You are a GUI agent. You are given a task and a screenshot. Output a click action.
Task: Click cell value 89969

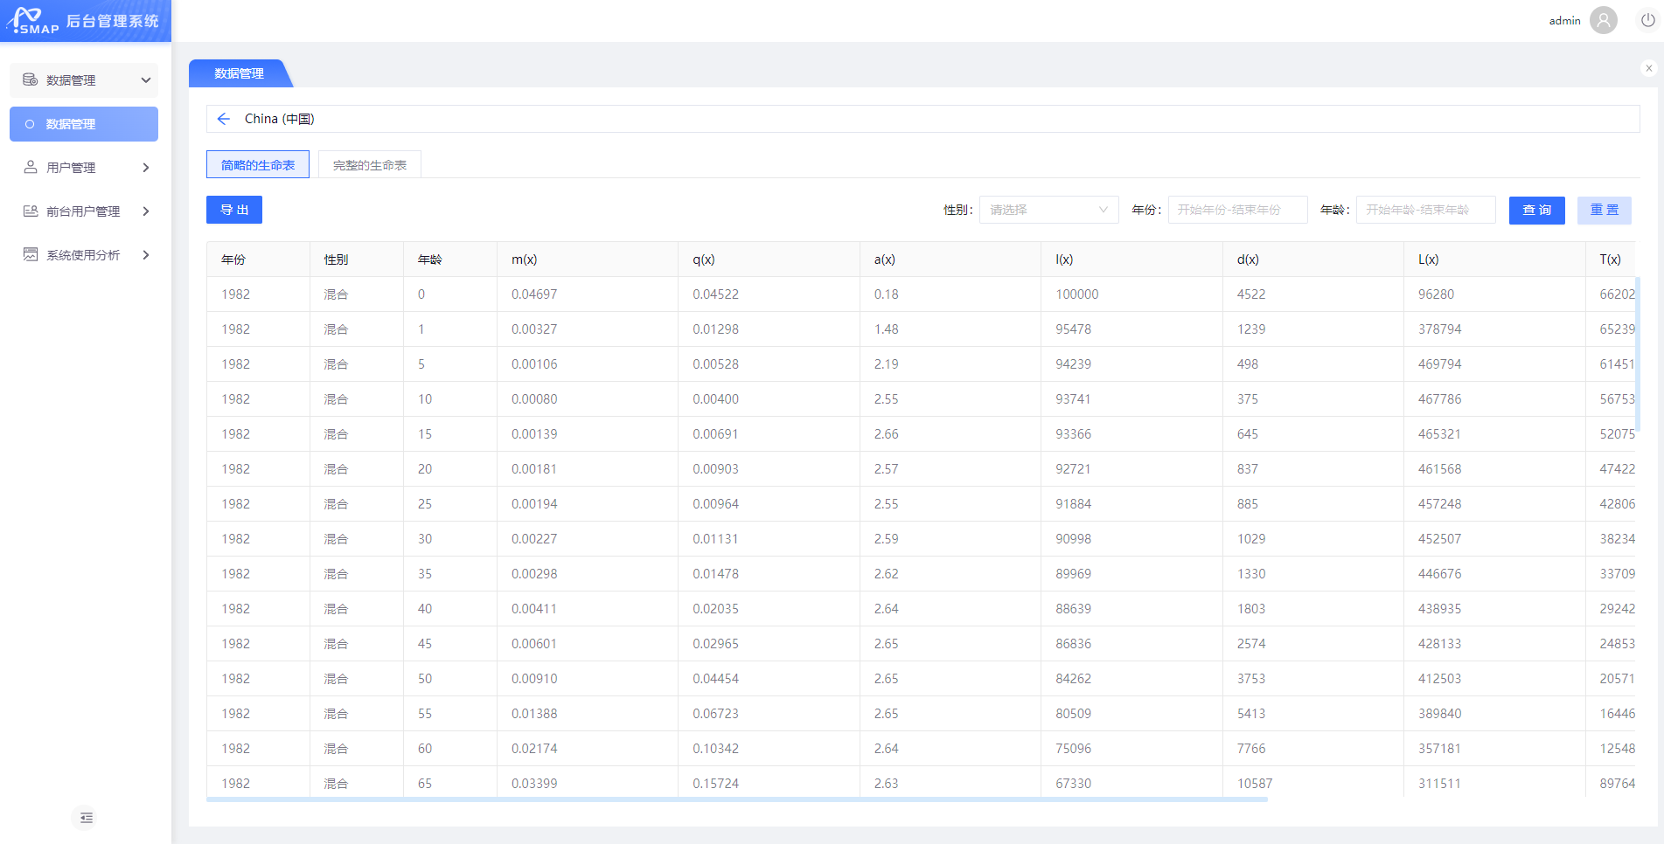tap(1074, 574)
